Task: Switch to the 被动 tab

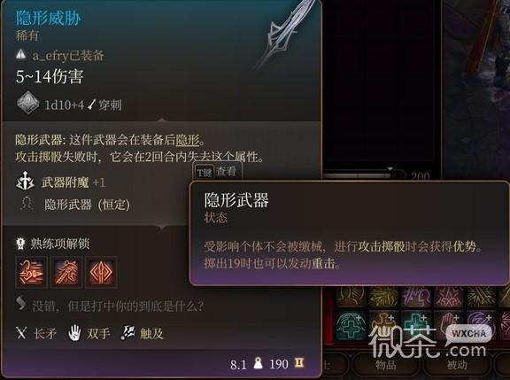Action: click(x=457, y=365)
